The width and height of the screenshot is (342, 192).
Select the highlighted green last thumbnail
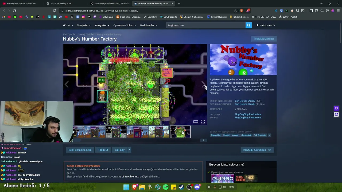point(180,132)
